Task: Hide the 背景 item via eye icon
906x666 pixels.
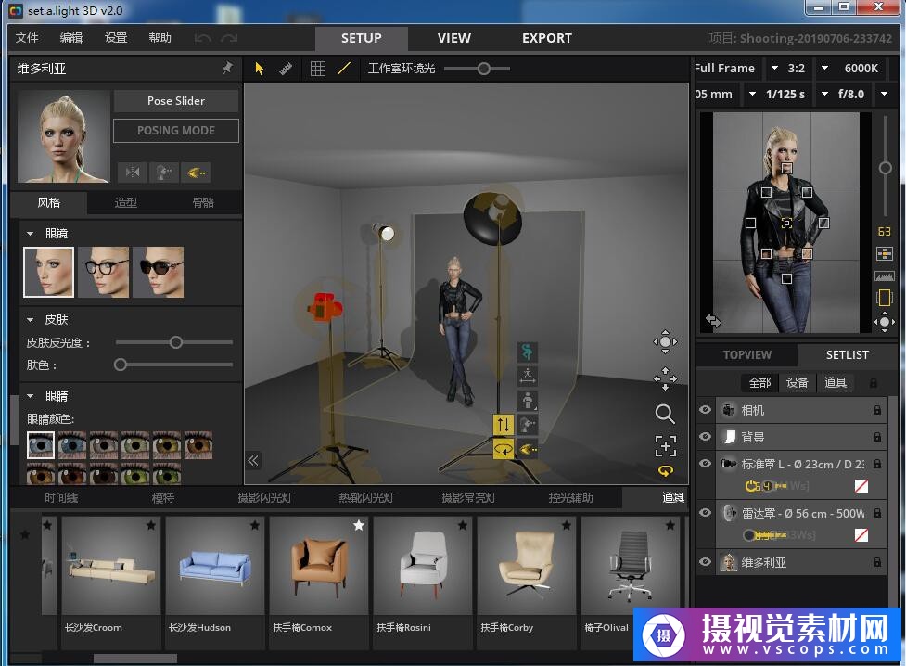Action: 705,437
